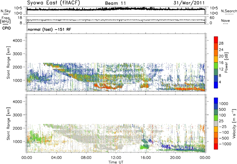Select the '24' tick on Power colorbar
237x164 pixels.
(221, 50)
